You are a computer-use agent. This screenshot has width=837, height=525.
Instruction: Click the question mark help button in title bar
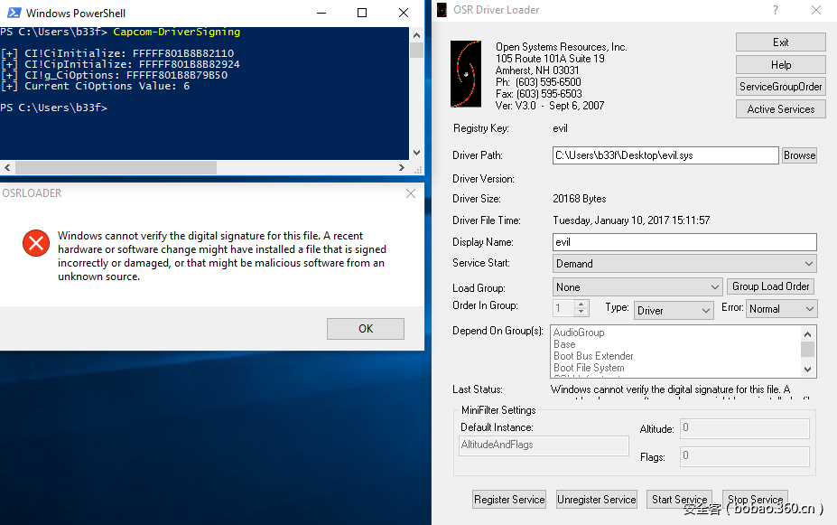pyautogui.click(x=775, y=10)
